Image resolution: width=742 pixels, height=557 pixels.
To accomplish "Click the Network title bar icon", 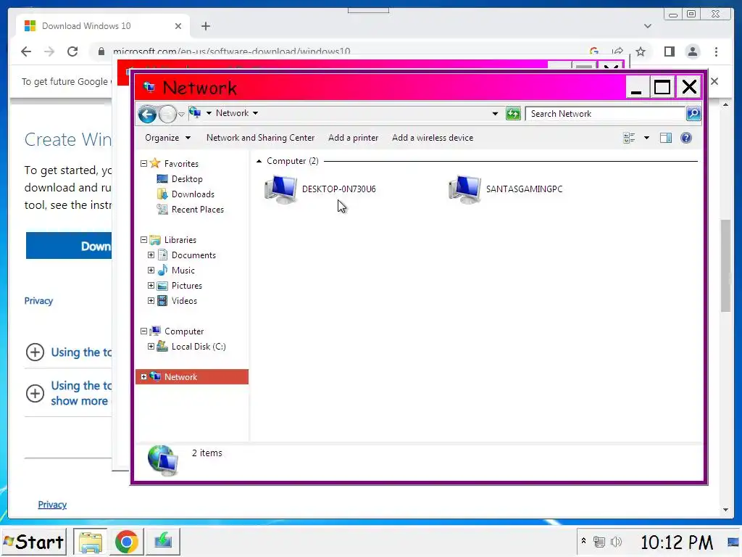I will [x=149, y=87].
